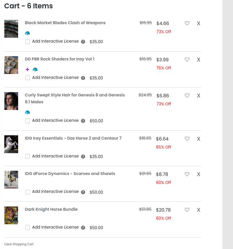Check Interactive License for IDG Iray Essentials
This screenshot has width=233, height=249.
tap(28, 156)
